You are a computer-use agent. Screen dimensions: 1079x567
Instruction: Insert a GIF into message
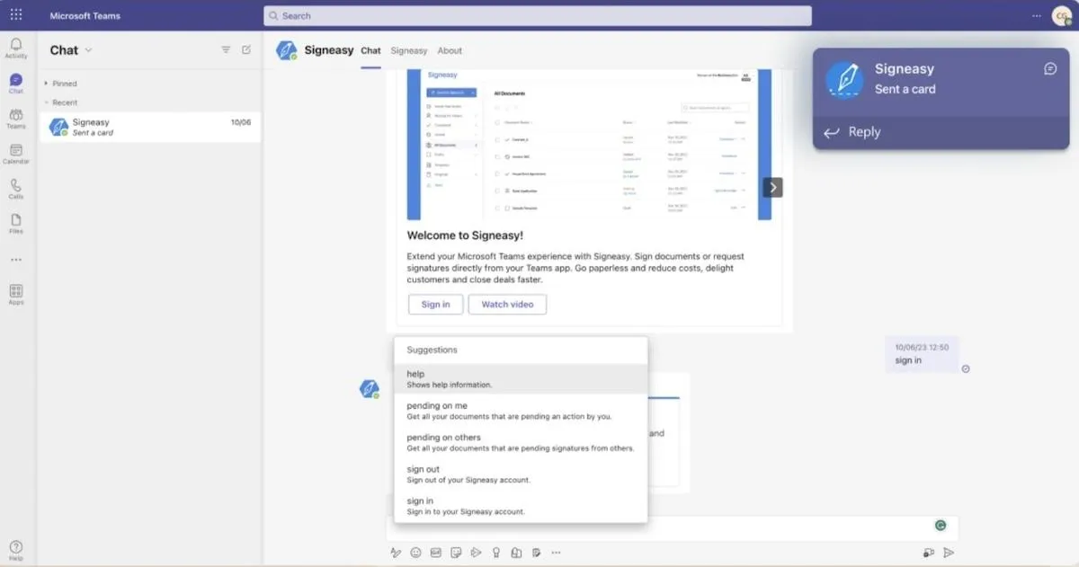436,553
